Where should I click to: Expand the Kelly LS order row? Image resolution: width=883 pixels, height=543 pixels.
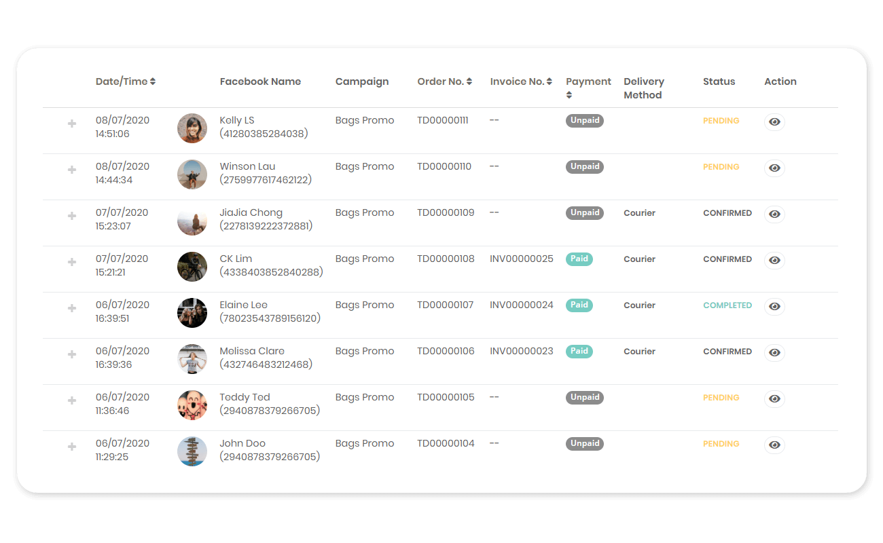pyautogui.click(x=72, y=124)
